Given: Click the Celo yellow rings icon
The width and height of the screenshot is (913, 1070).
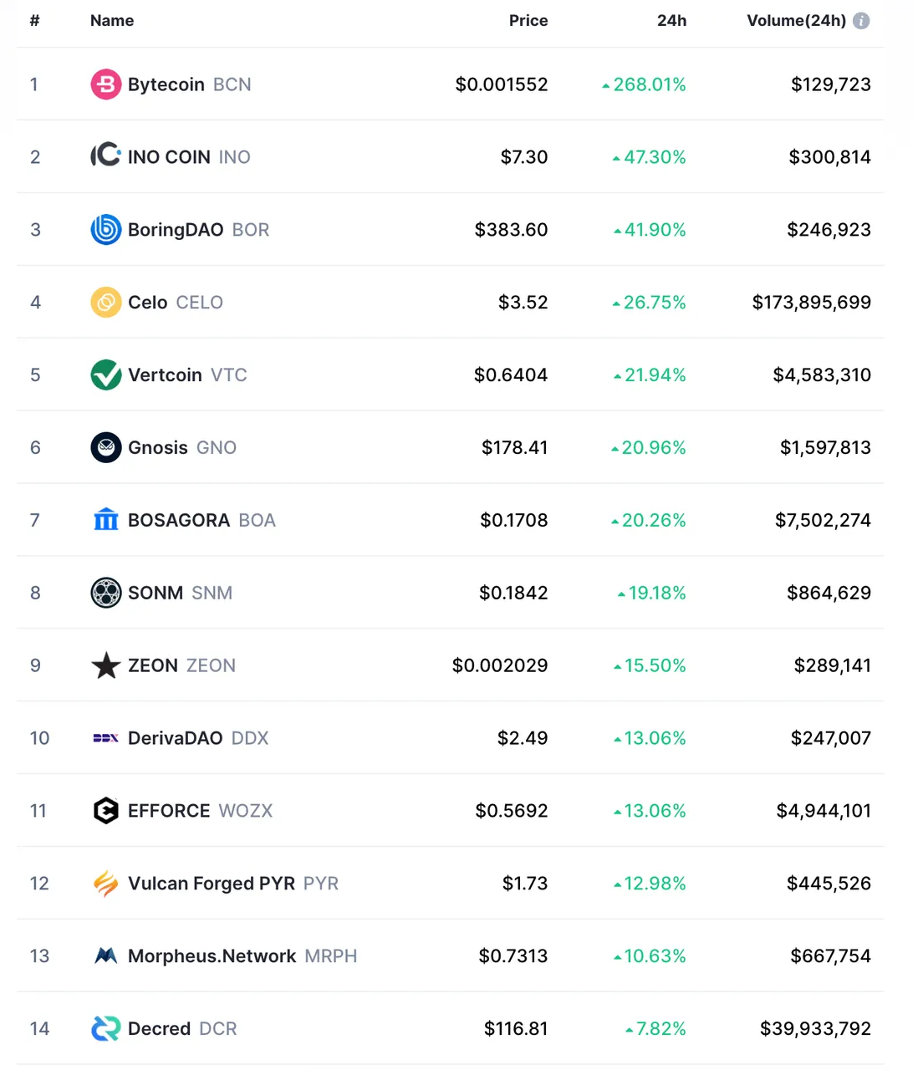Looking at the screenshot, I should pyautogui.click(x=105, y=302).
